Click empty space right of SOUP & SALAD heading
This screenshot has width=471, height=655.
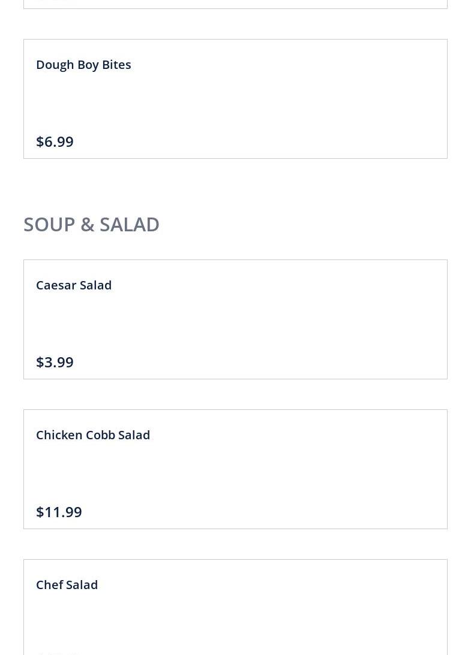click(312, 224)
